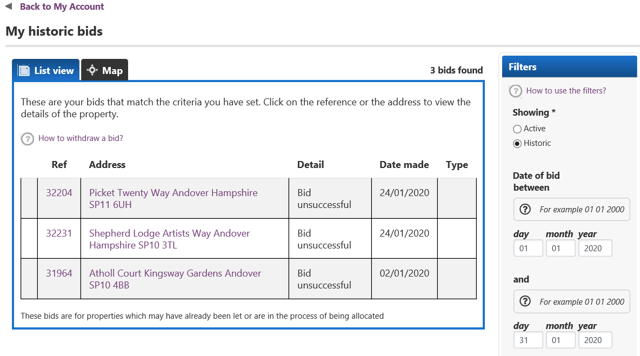Click the help icon in first date example box

click(525, 210)
